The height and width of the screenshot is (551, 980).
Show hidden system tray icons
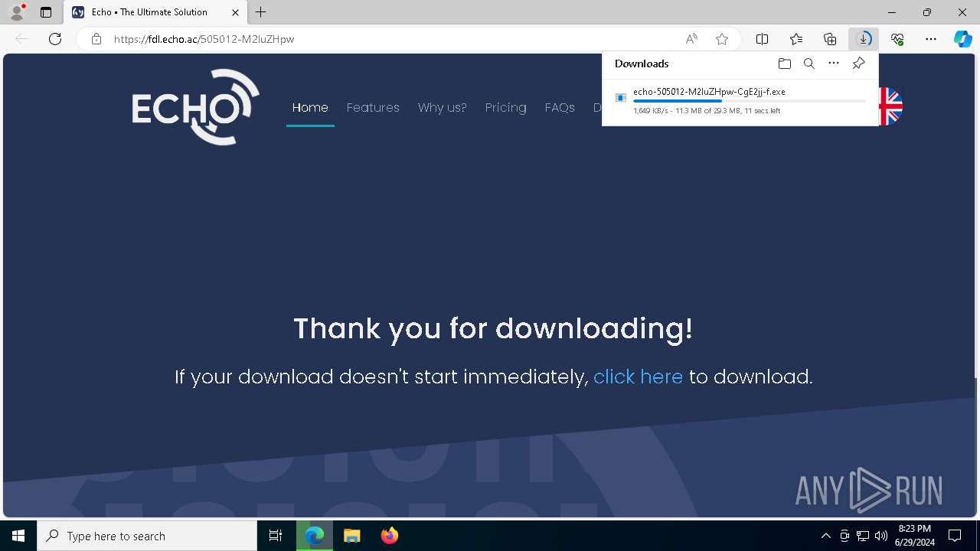(825, 536)
